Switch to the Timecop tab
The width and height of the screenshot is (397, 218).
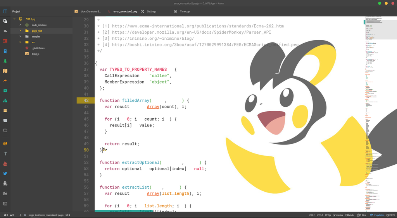pos(185,12)
